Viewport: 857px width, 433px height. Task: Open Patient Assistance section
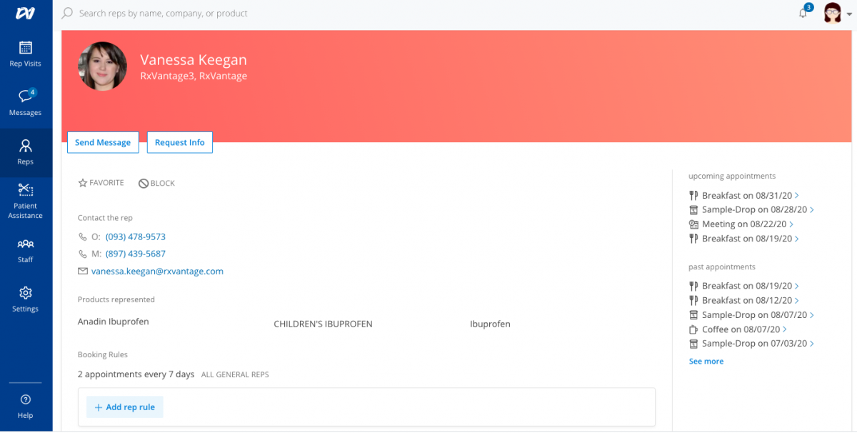[26, 200]
